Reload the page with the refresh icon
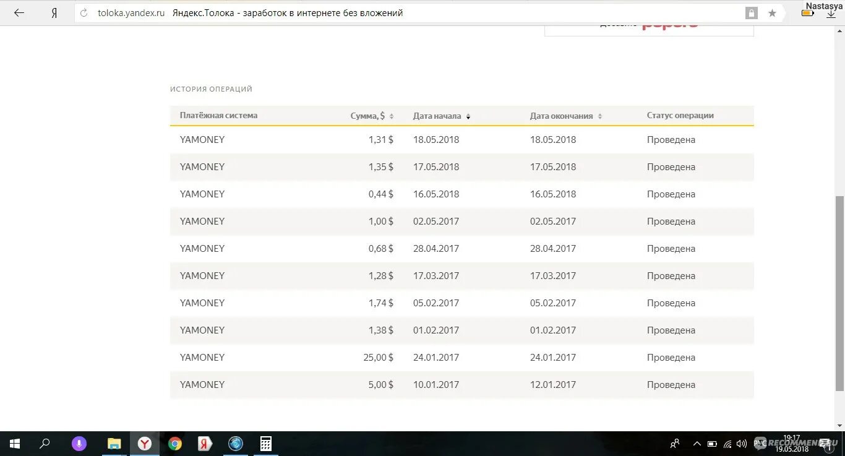 84,13
